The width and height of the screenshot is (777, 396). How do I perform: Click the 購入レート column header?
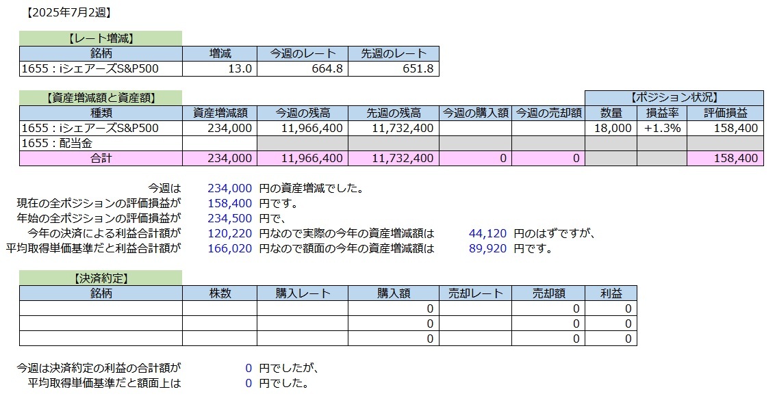coord(303,293)
